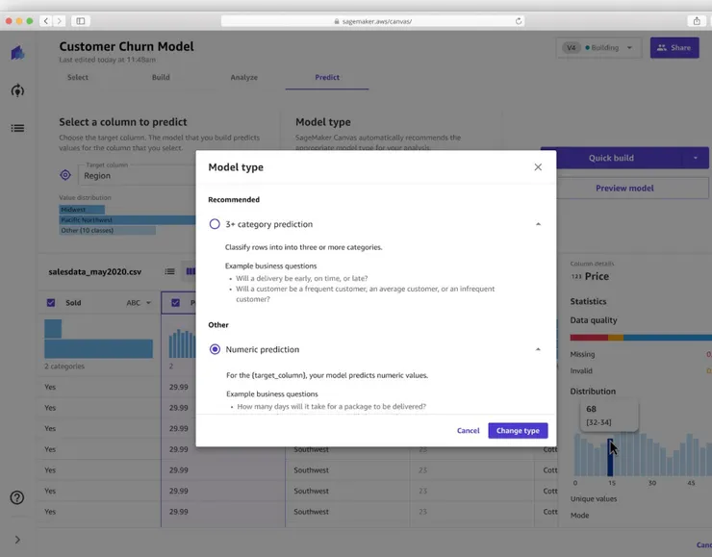The height and width of the screenshot is (557, 712).
Task: Uncheck the Price column checkbox
Action: (176, 303)
